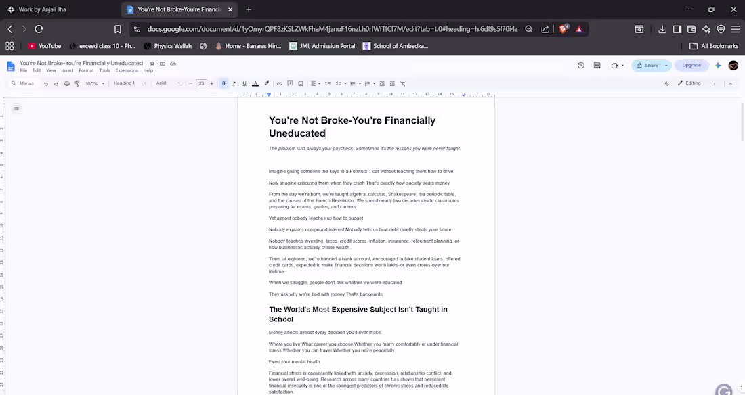Insert a link using the link icon
The height and width of the screenshot is (395, 745).
(x=279, y=84)
